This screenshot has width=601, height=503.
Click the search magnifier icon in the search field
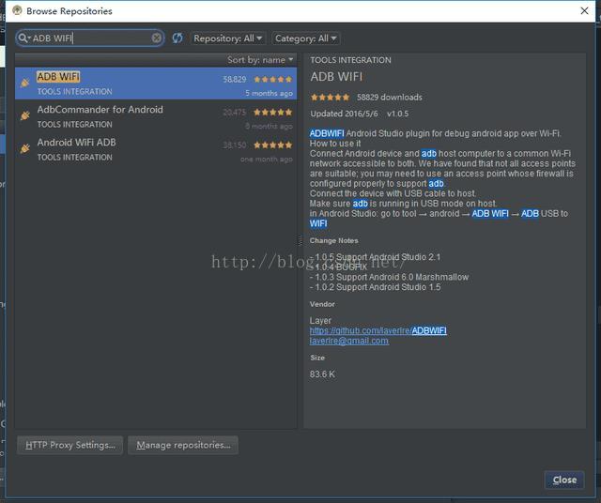[x=23, y=38]
